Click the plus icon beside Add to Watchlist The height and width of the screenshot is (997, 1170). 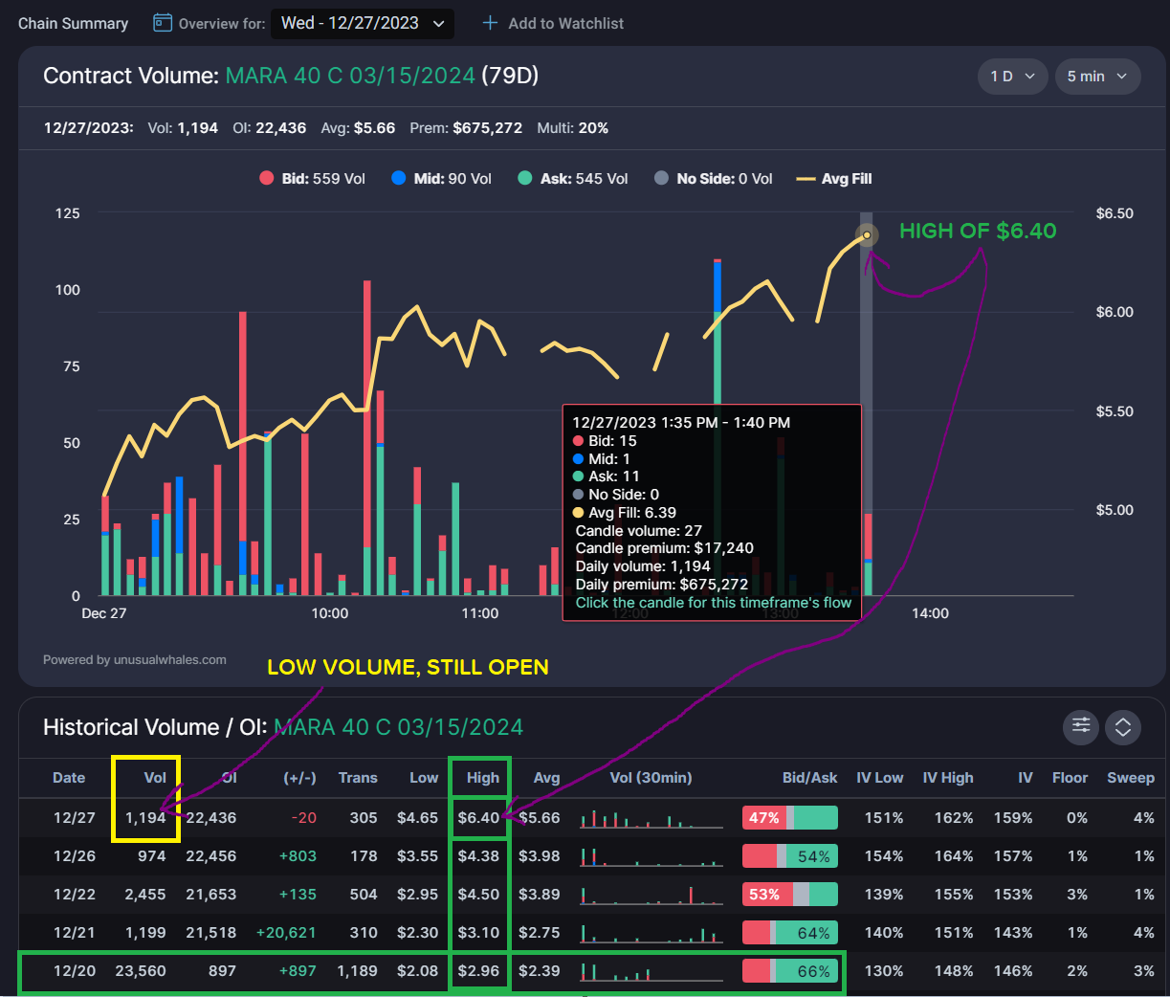coord(490,23)
